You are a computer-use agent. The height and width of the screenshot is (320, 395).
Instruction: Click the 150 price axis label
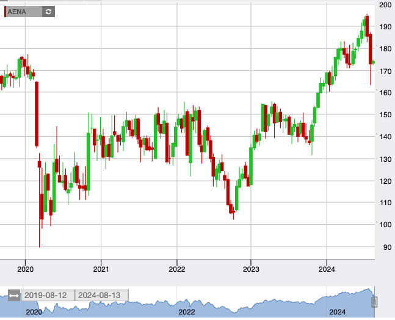click(x=385, y=115)
